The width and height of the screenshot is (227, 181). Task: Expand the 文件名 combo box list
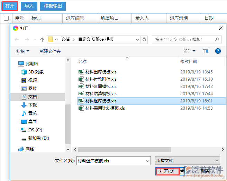click(x=148, y=161)
